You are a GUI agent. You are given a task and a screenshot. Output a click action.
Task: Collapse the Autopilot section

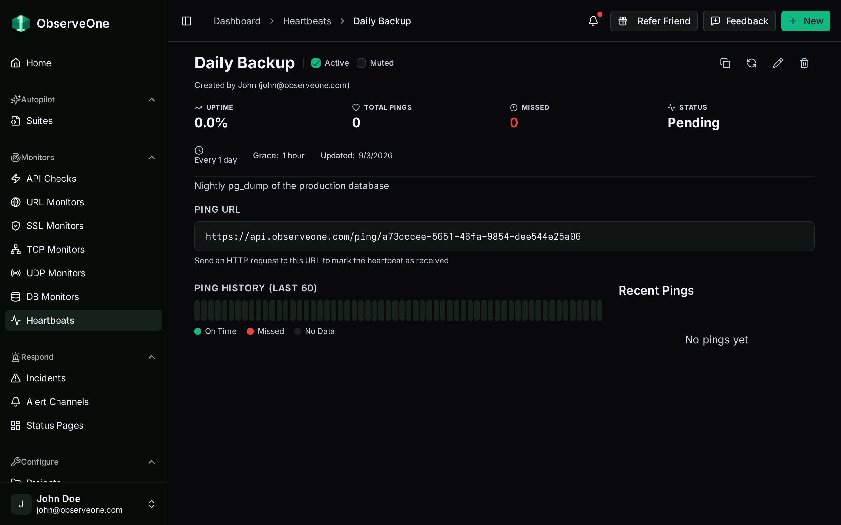[152, 100]
